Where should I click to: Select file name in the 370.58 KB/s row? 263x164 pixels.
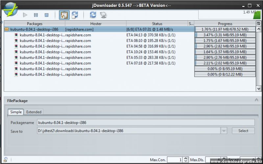(42, 35)
